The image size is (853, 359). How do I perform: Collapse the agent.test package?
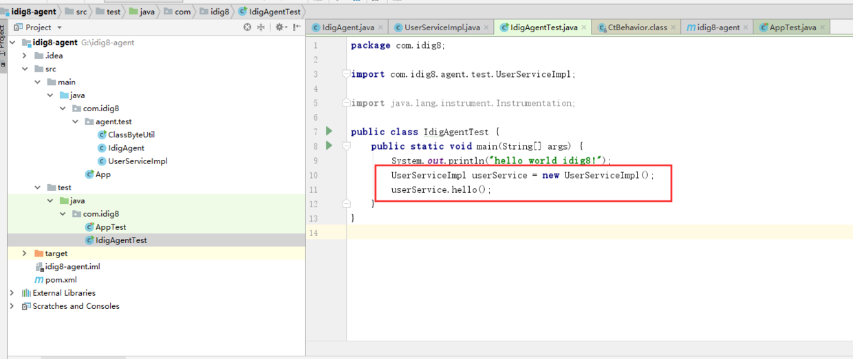[x=76, y=121]
